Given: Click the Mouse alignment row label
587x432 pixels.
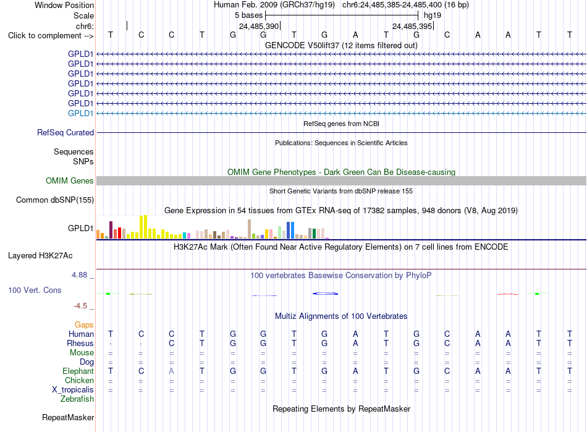Looking at the screenshot, I should tap(82, 353).
